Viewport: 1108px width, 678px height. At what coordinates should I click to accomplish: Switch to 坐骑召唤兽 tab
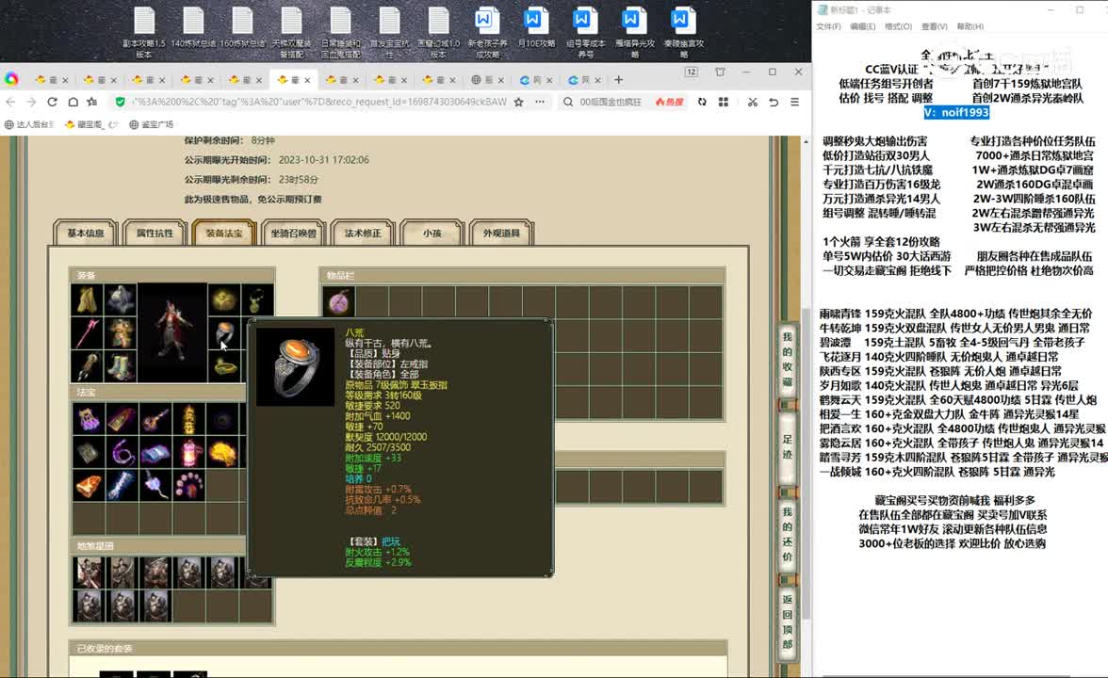293,234
